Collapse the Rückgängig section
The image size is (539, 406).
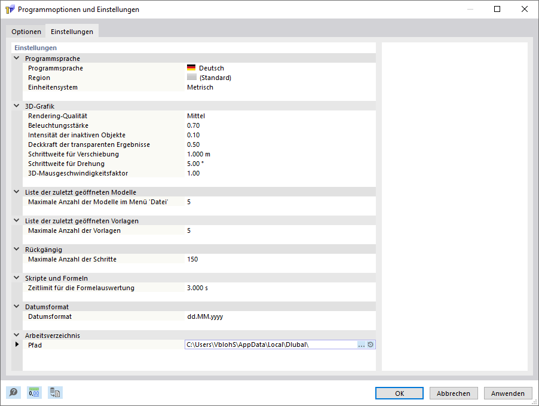(x=16, y=250)
